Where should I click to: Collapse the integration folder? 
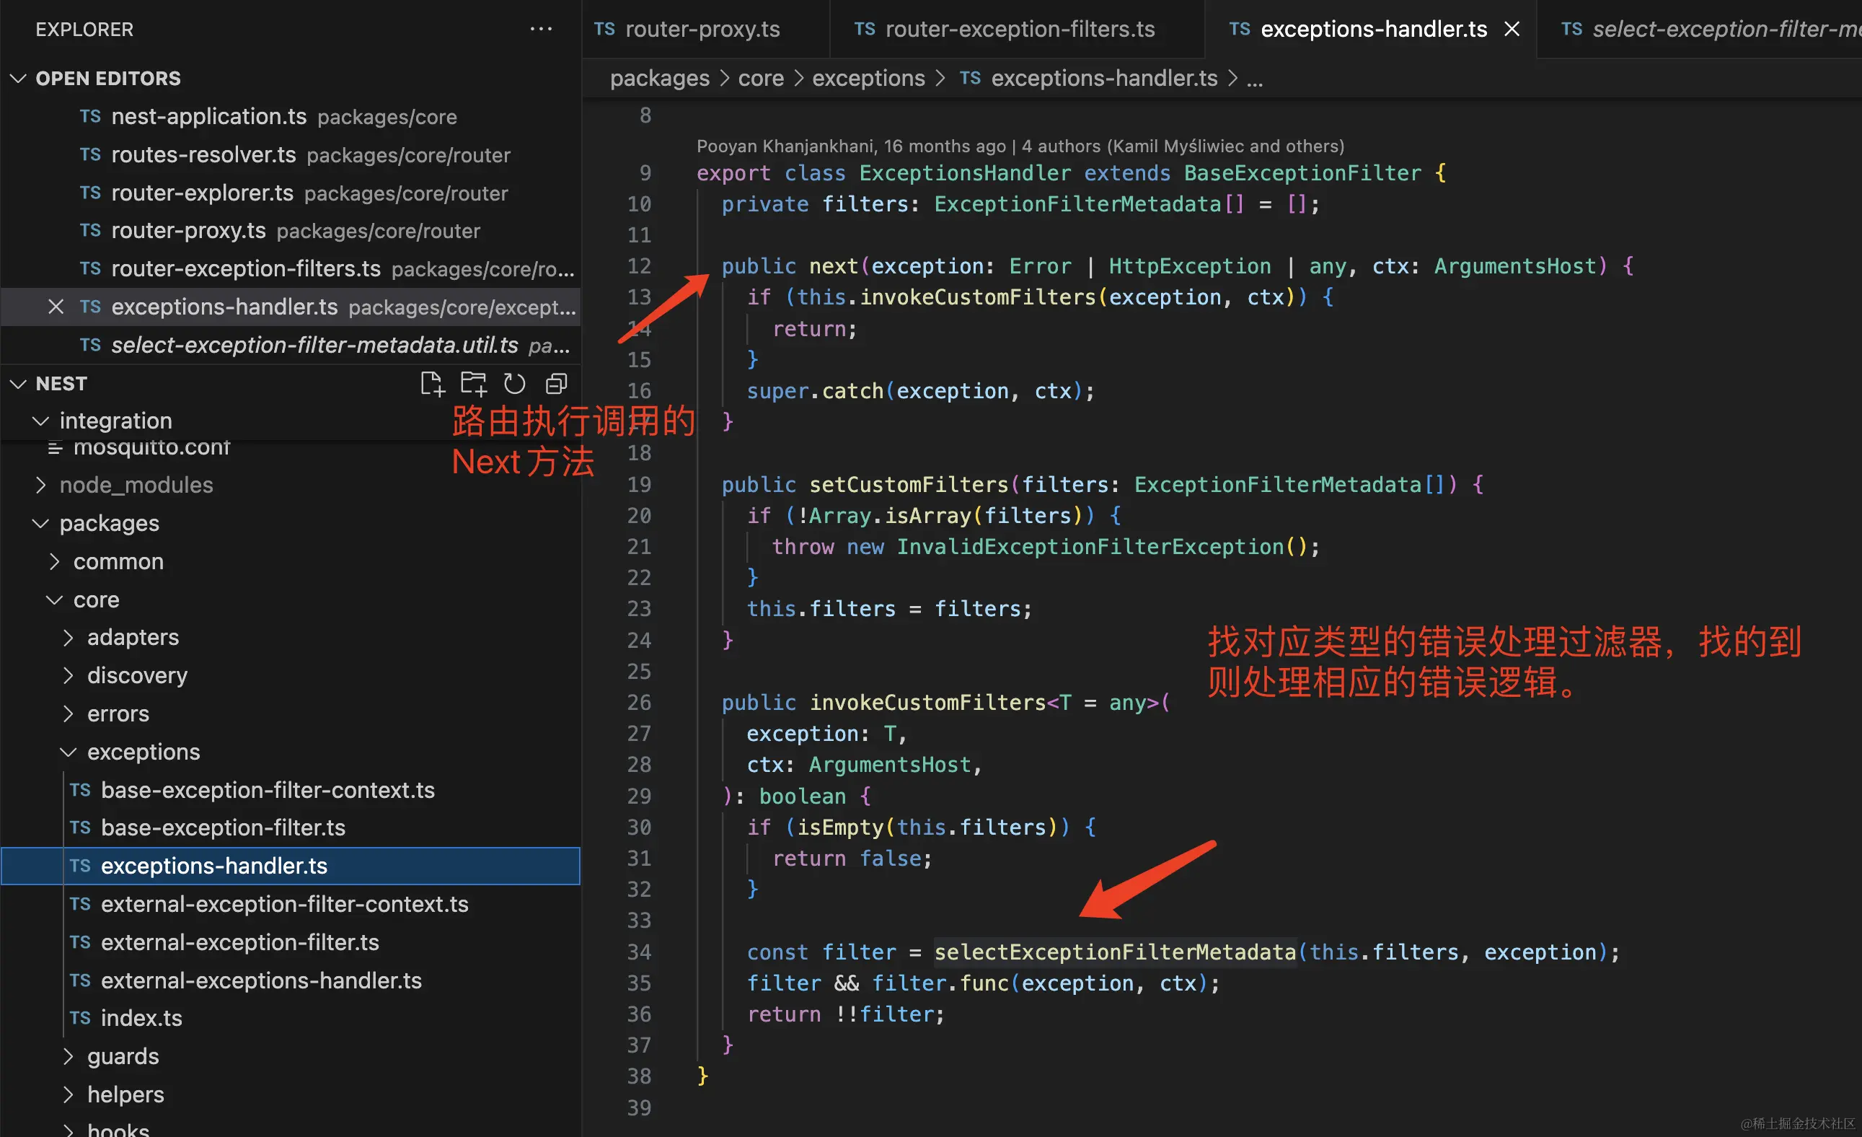(x=41, y=421)
